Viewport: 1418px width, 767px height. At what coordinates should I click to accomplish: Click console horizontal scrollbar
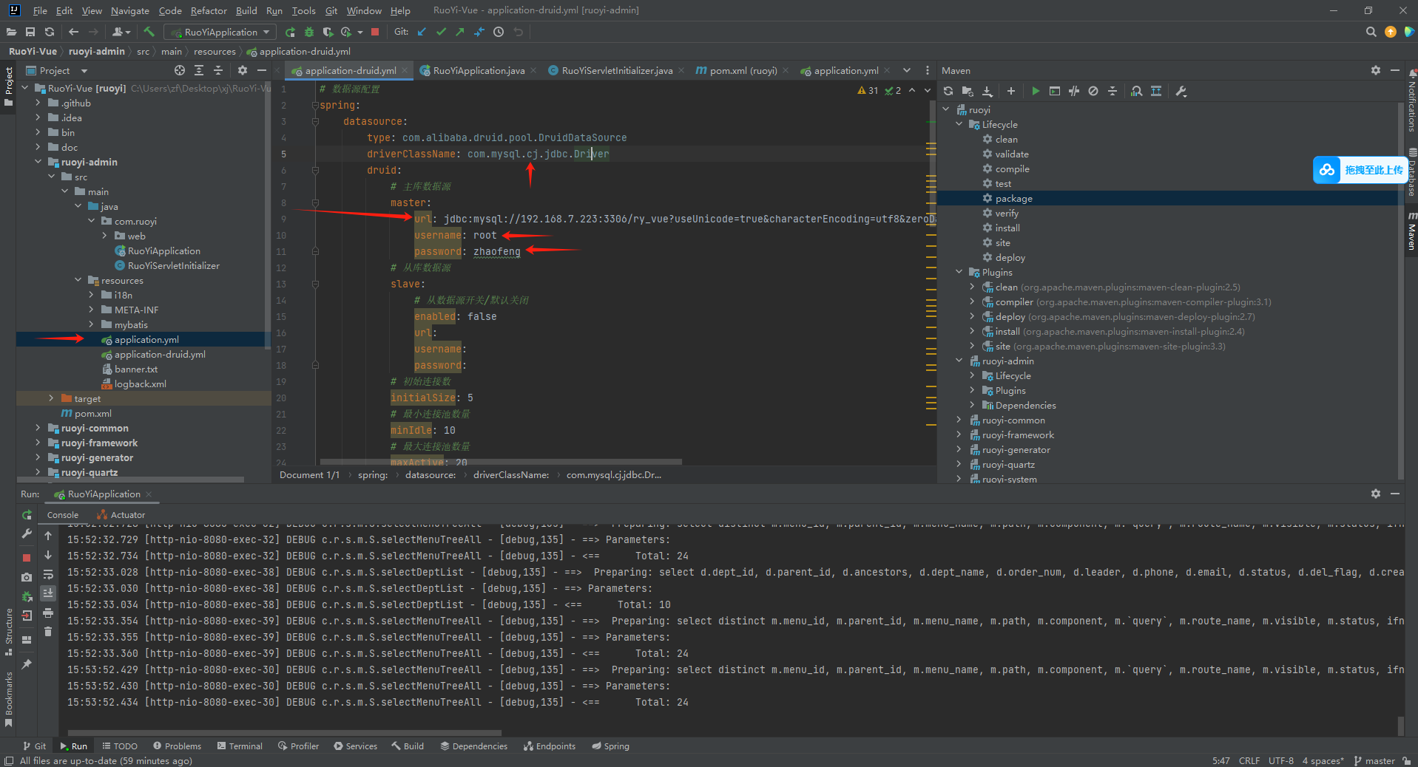[284, 733]
